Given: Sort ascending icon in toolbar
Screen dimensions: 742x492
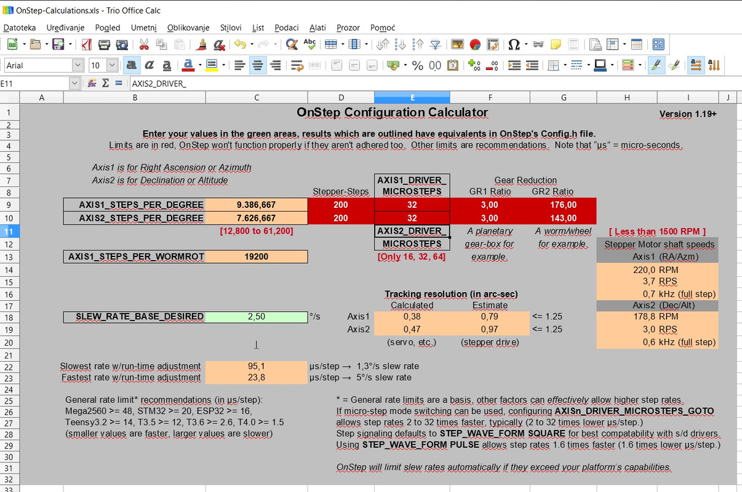Looking at the screenshot, I should 400,44.
